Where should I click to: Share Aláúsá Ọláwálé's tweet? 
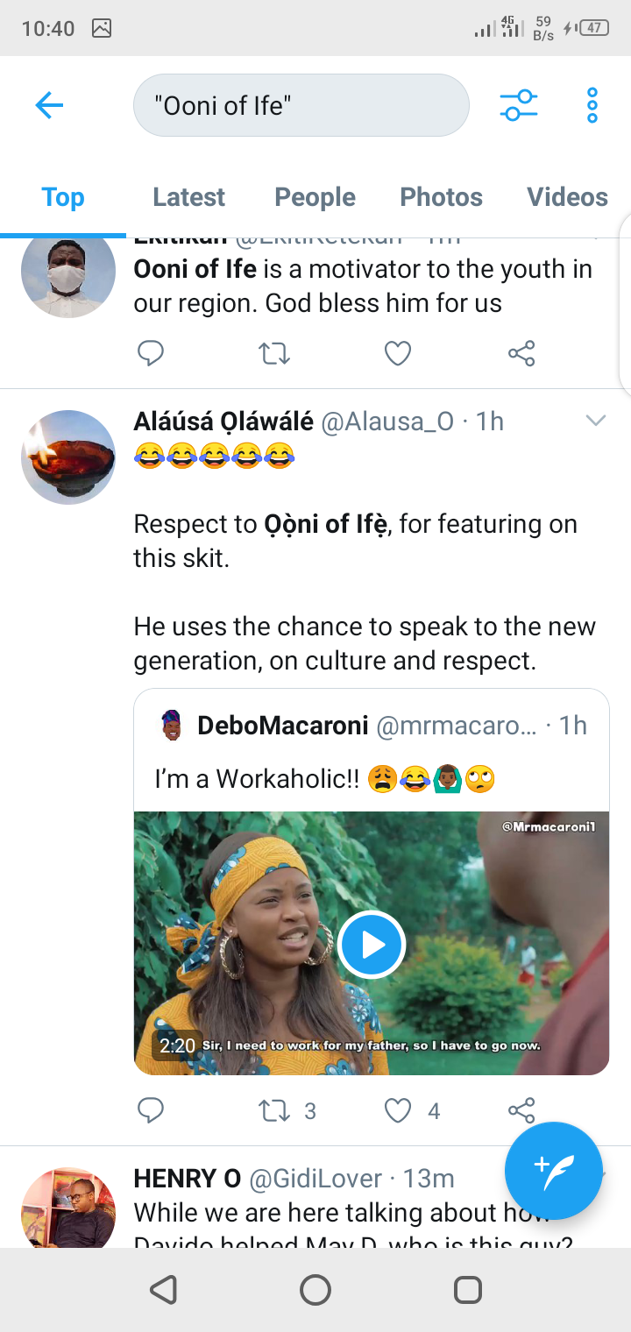521,1110
